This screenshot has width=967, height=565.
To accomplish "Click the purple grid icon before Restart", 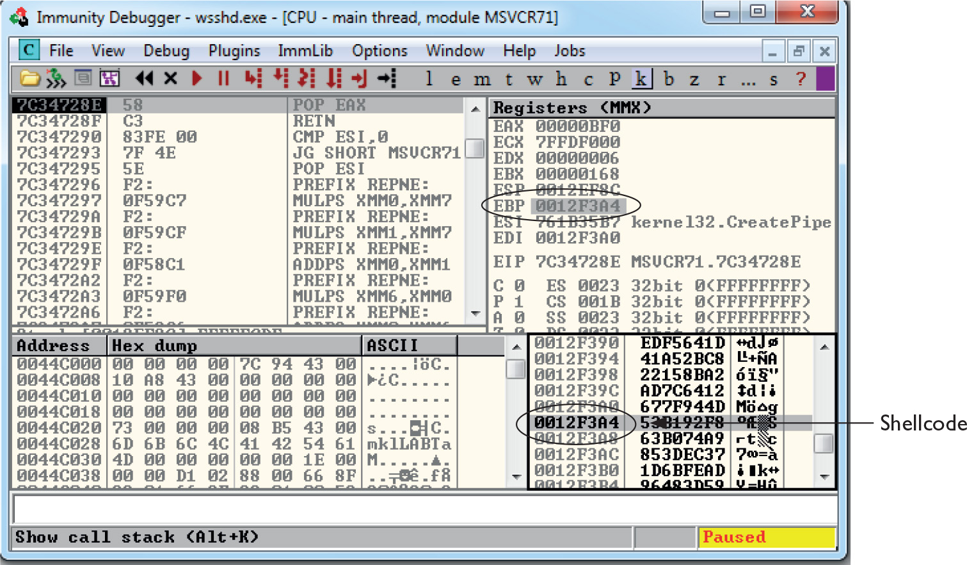I will coord(109,79).
